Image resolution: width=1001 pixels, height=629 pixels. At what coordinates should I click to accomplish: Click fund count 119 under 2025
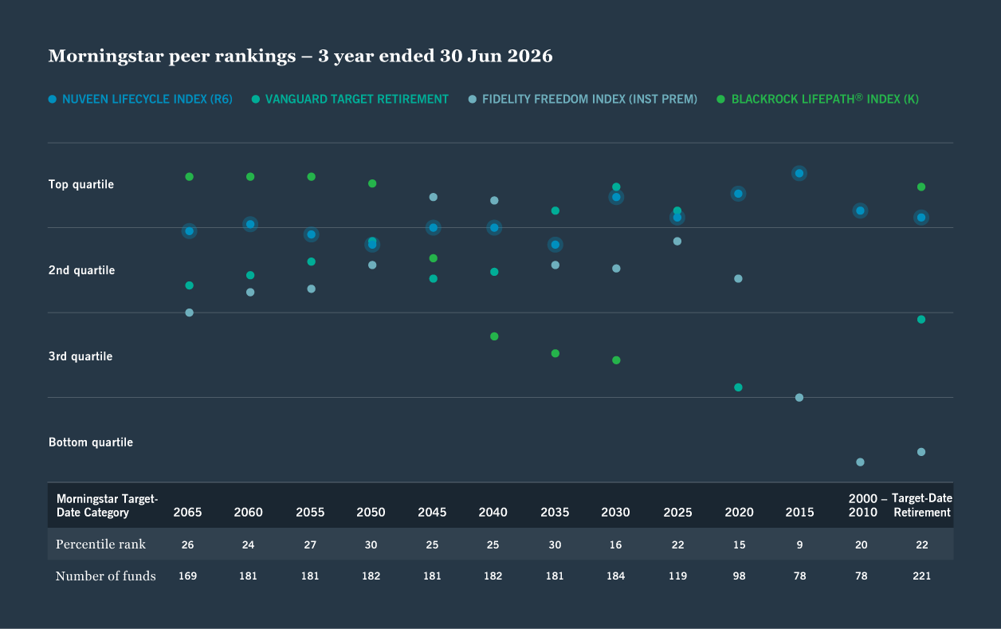tap(677, 576)
